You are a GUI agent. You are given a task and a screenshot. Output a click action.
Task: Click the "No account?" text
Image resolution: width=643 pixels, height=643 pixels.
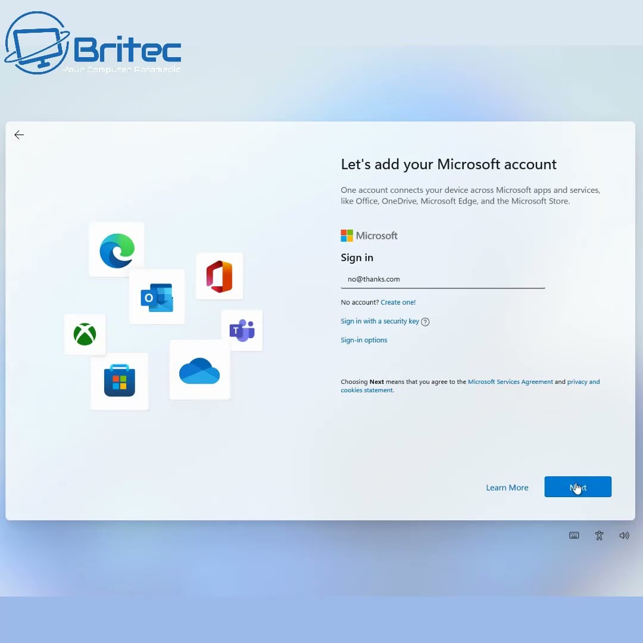360,302
